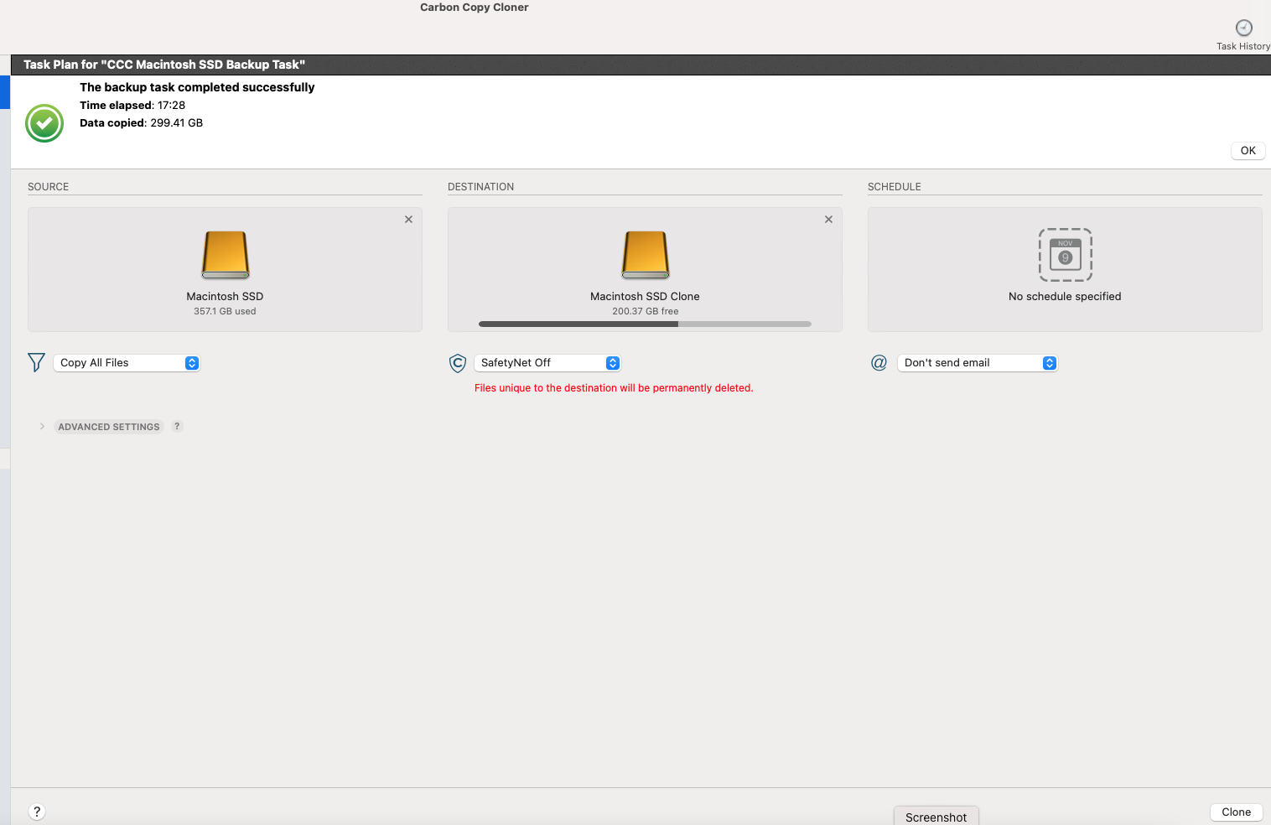This screenshot has height=825, width=1271.
Task: Open the SafetyNet Off dropdown
Action: tap(547, 363)
